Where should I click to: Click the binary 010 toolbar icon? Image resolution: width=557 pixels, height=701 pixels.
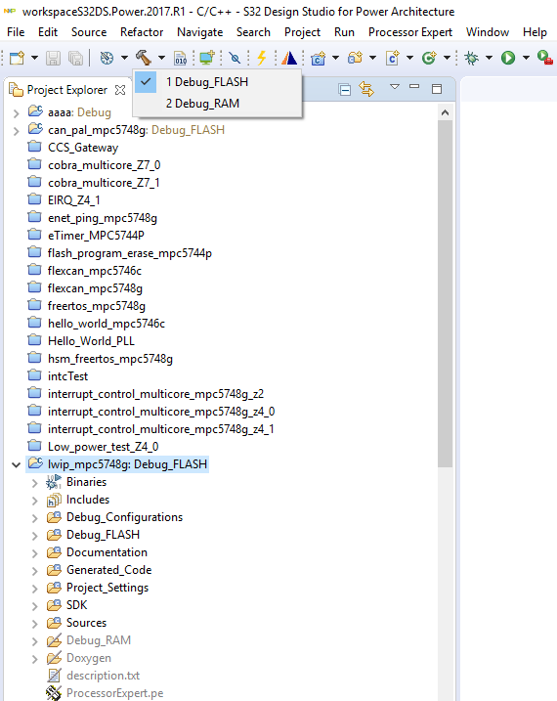click(x=181, y=58)
